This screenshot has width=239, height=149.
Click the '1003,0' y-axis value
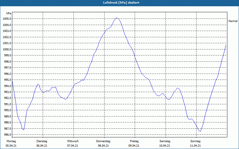point(7,31)
